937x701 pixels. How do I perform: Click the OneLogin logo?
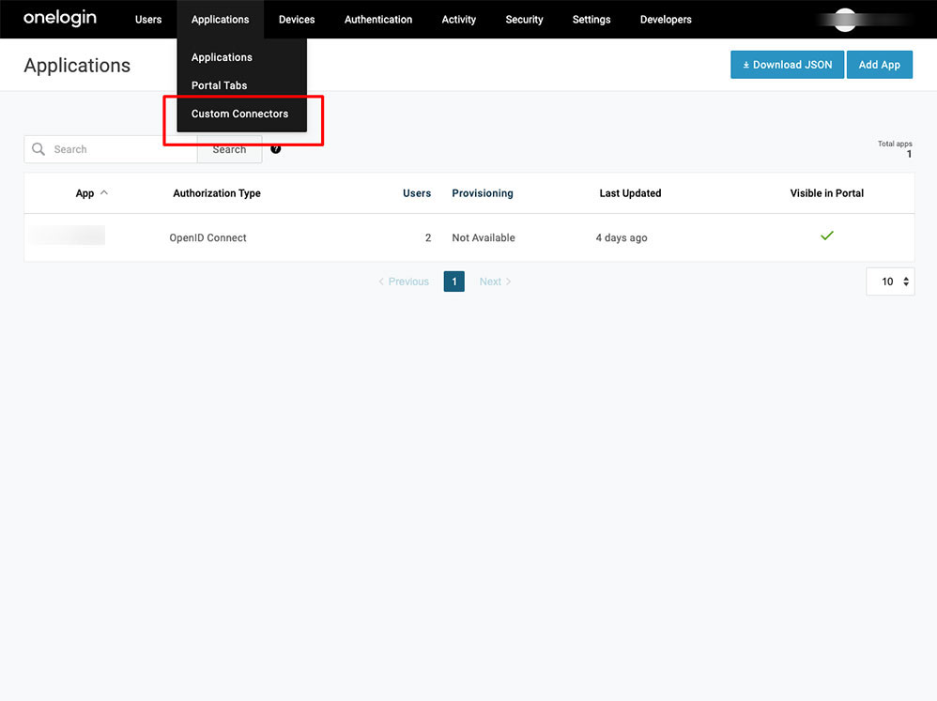(x=60, y=19)
